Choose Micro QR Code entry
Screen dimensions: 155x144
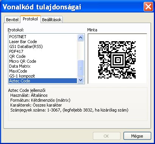coord(43,61)
